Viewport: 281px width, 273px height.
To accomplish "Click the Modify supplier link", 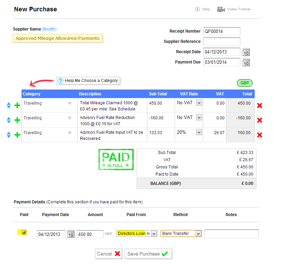I will 49,29.
